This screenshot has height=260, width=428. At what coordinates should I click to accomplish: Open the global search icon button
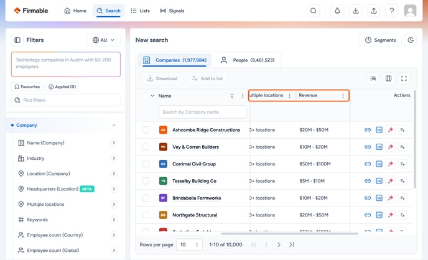(314, 11)
